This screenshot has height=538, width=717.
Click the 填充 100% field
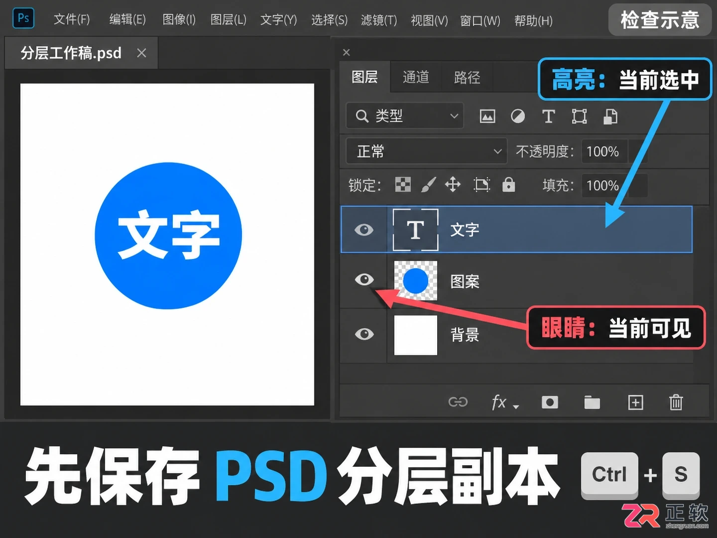[605, 185]
